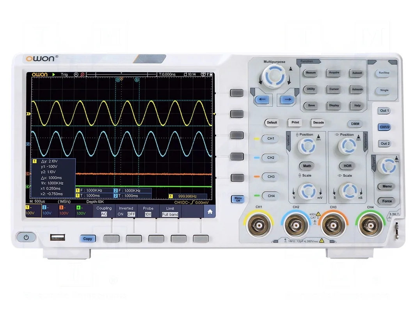Click the CH4 BNC connector
Viewport: 416px width, 312px height.
[x=370, y=225]
